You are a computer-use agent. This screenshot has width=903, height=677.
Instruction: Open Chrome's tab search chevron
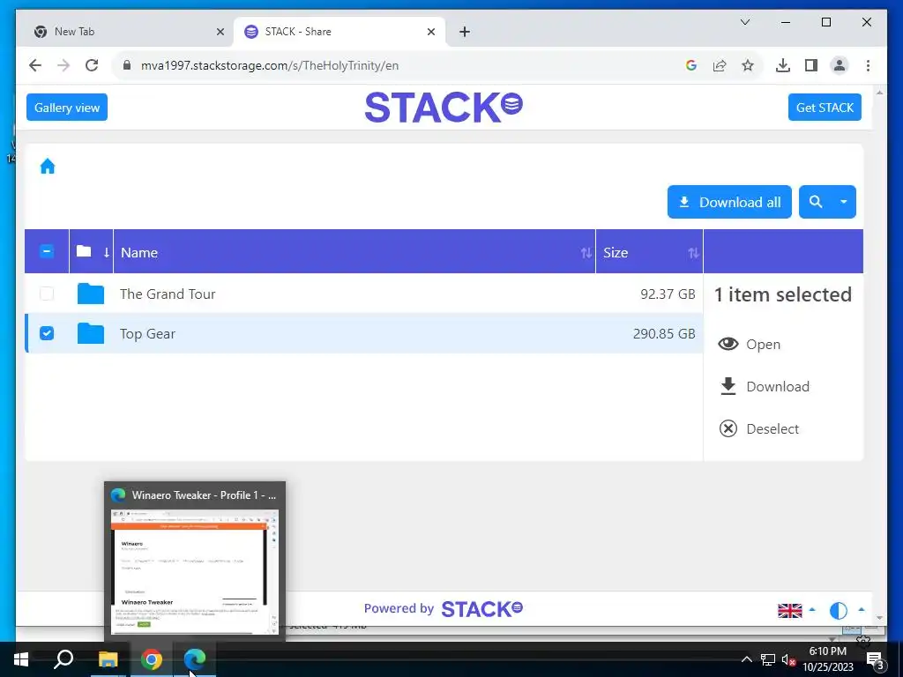[744, 22]
